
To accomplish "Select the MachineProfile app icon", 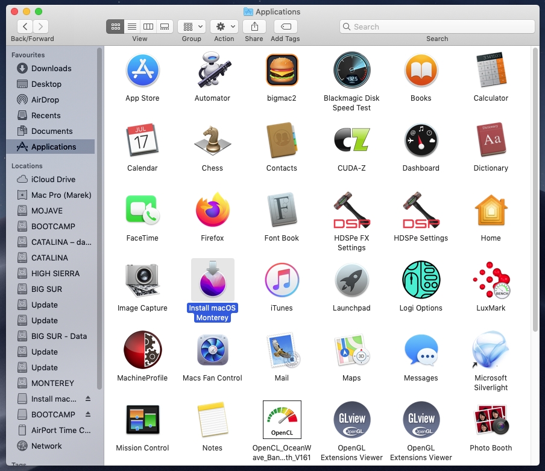I will click(x=142, y=350).
